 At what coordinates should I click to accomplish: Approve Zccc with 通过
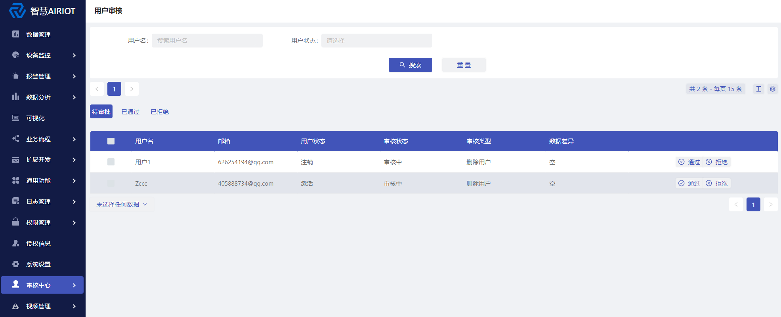[x=689, y=183]
